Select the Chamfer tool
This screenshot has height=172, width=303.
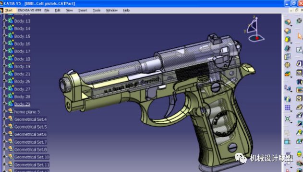pyautogui.click(x=288, y=31)
